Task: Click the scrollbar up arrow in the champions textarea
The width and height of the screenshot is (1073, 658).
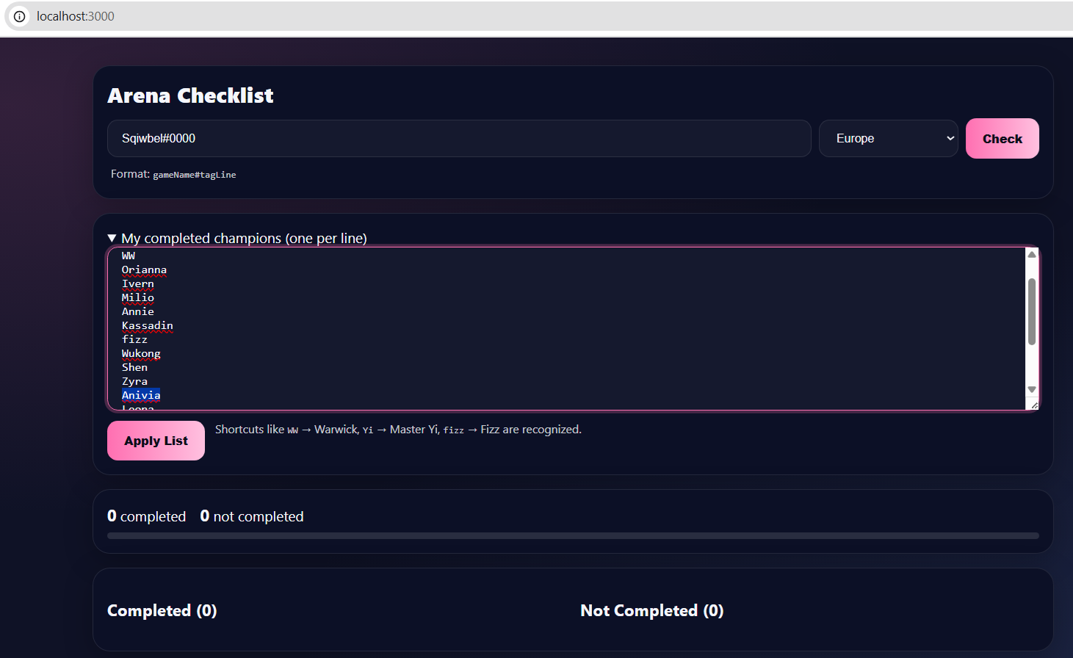Action: click(1031, 254)
